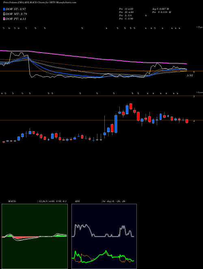Click the ADX '(14 day) 0, +26, -26' values
Image resolution: width=203 pixels, height=269 pixels.
click(x=113, y=201)
